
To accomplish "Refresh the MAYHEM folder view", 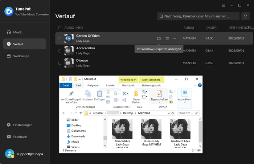I will point(173,113).
